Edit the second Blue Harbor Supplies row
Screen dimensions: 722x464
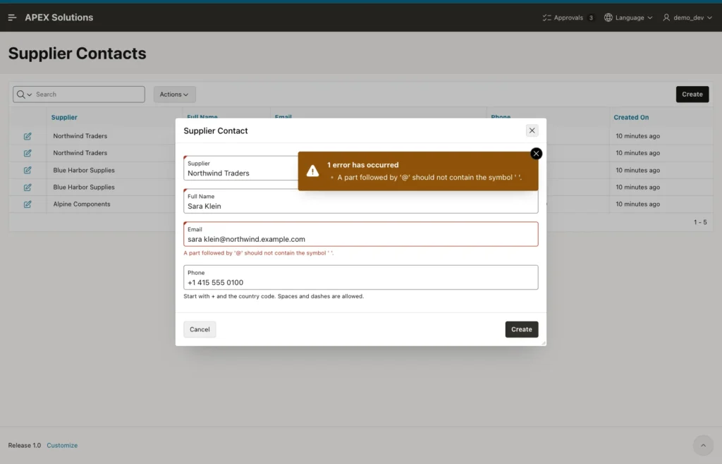tap(27, 188)
